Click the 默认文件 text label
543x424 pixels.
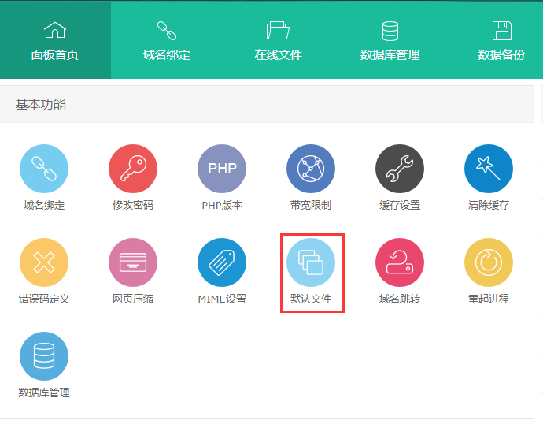coord(311,299)
